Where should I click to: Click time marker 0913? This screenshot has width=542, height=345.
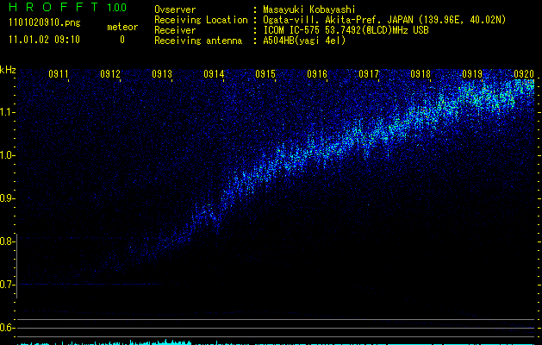tap(162, 73)
